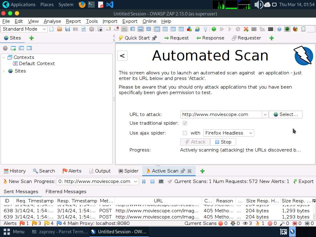Click the green circle set break icon
This screenshot has height=237, width=316.
[214, 29]
